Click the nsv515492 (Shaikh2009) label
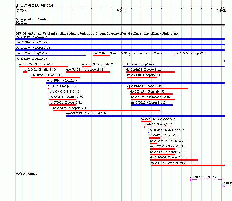Viewport: 232px width, 201px height. click(40, 70)
